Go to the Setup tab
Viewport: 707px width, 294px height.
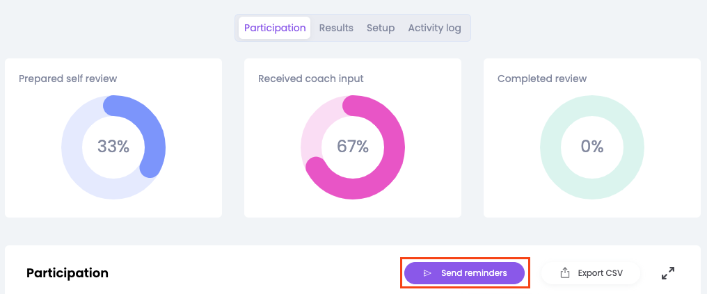tap(381, 28)
